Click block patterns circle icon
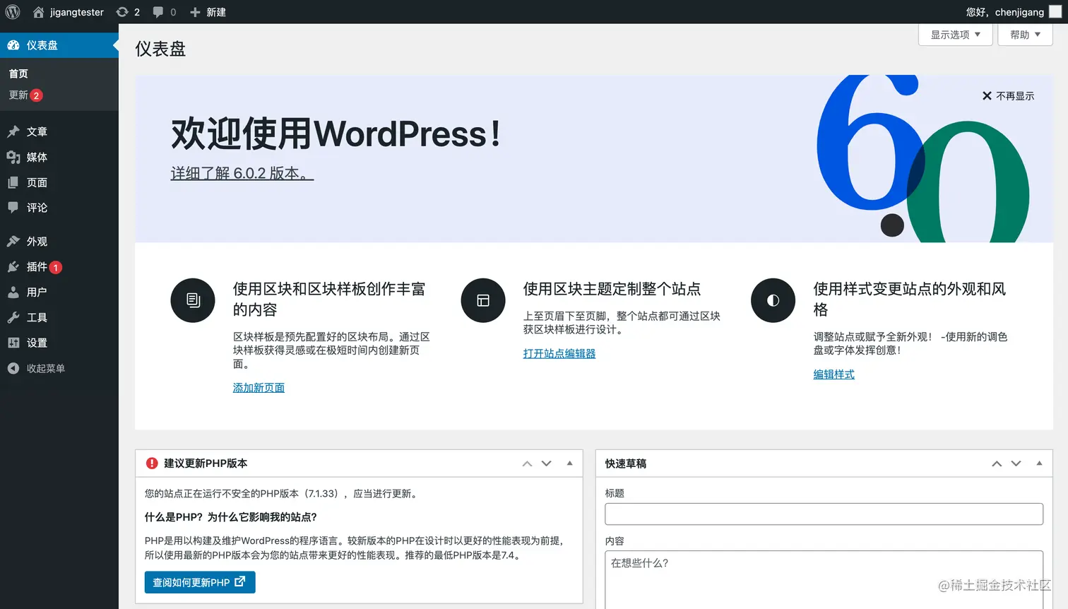Screen dimensions: 1068x609 [x=193, y=300]
